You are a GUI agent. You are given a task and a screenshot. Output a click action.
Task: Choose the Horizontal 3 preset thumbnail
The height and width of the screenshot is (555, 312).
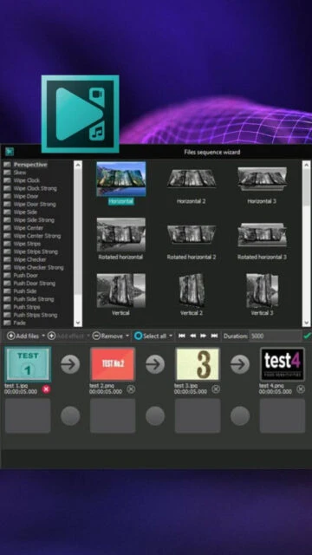(x=262, y=179)
